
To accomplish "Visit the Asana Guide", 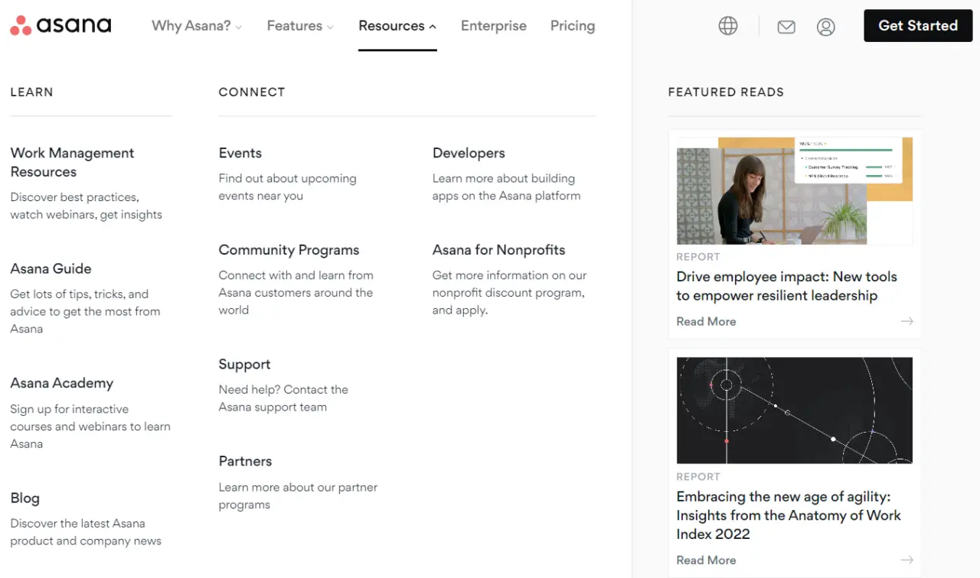I will [x=51, y=268].
